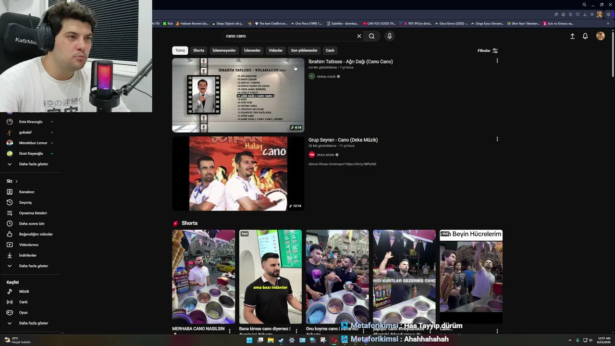Image resolution: width=615 pixels, height=346 pixels.
Task: Open the Kick bookmark
Action: [168, 24]
